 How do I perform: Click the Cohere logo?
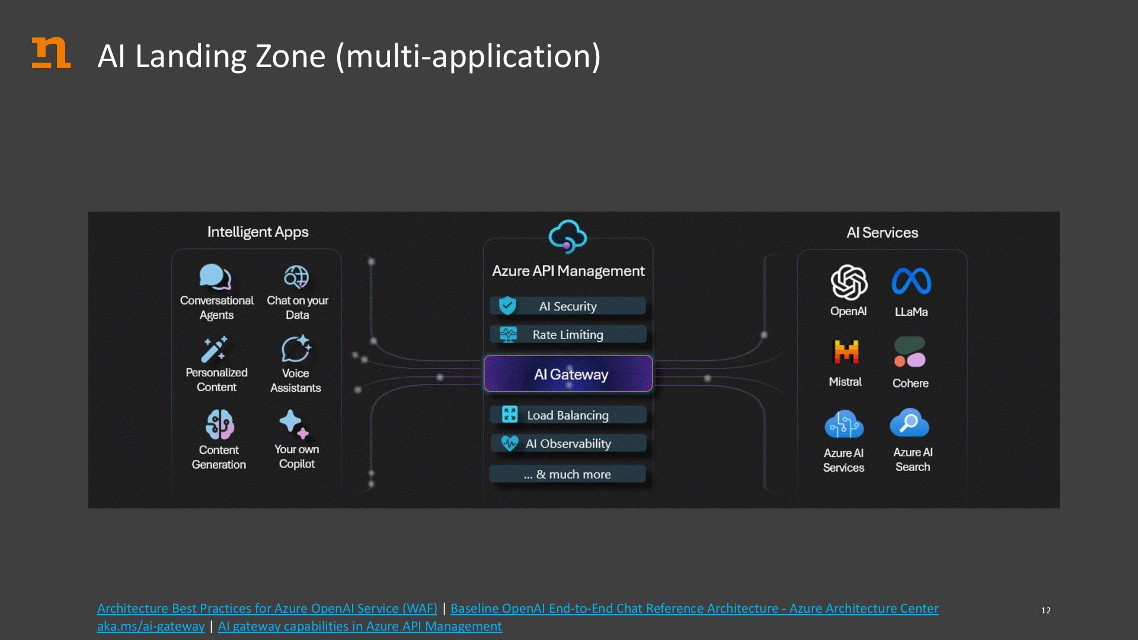point(910,352)
